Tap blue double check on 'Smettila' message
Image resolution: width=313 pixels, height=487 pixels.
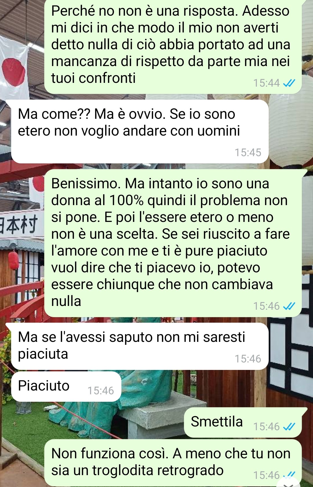coord(289,426)
